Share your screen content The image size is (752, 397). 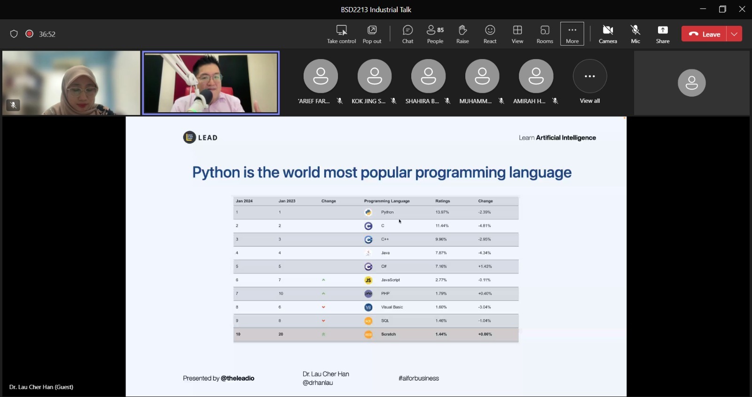coord(663,34)
